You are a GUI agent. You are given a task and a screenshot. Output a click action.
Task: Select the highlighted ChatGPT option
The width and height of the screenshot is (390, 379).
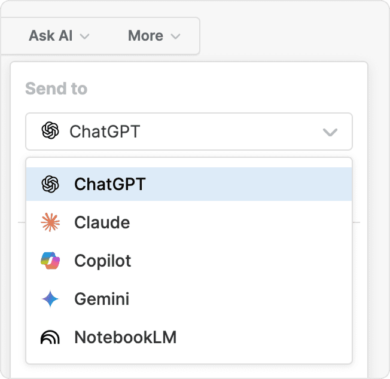pos(110,184)
